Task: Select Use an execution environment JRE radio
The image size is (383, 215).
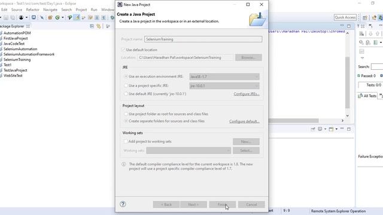Action: [126, 76]
